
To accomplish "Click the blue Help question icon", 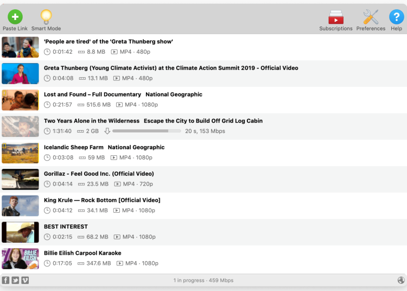I will click(396, 17).
